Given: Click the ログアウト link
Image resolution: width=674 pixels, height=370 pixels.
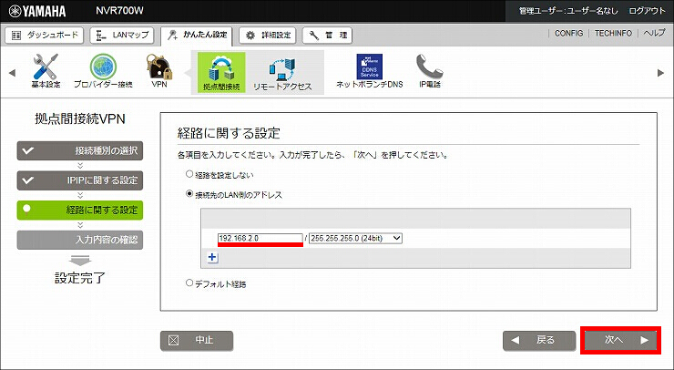Looking at the screenshot, I should pyautogui.click(x=647, y=11).
